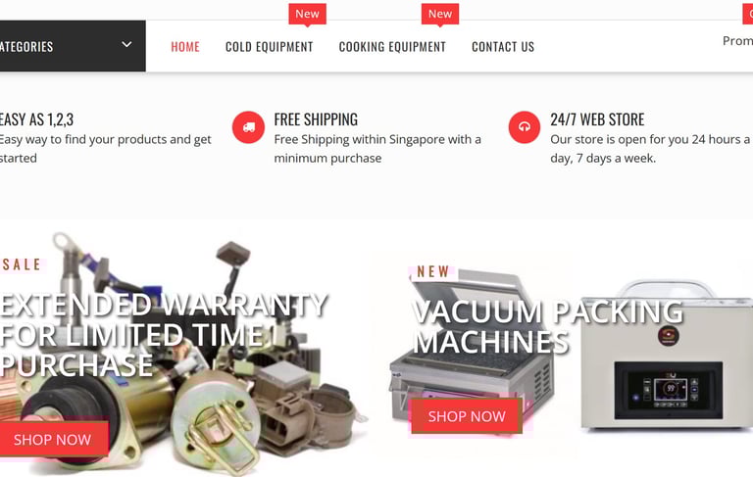
Task: Click the Sammic logo on vacuum machine
Action: [x=668, y=335]
